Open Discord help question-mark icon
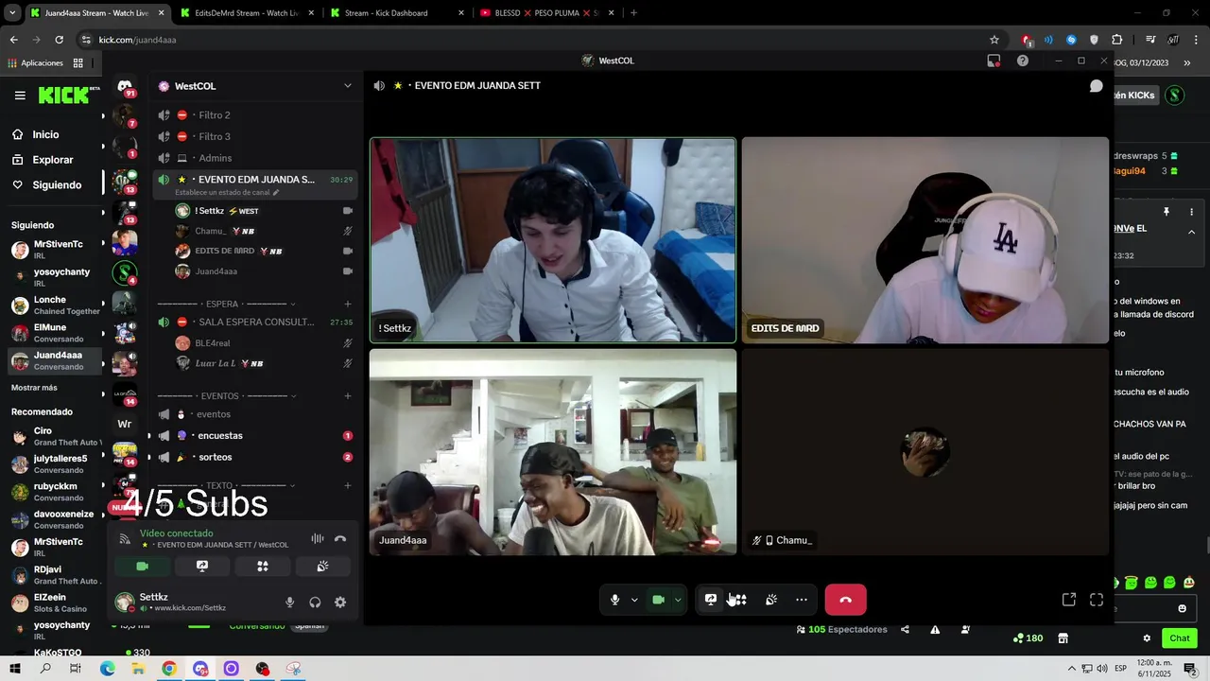 pos(1023,61)
